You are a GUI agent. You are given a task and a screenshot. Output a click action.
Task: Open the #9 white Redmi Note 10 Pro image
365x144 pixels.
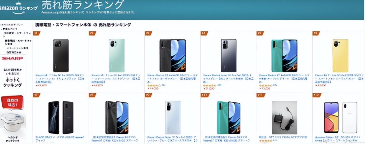click(x=173, y=117)
